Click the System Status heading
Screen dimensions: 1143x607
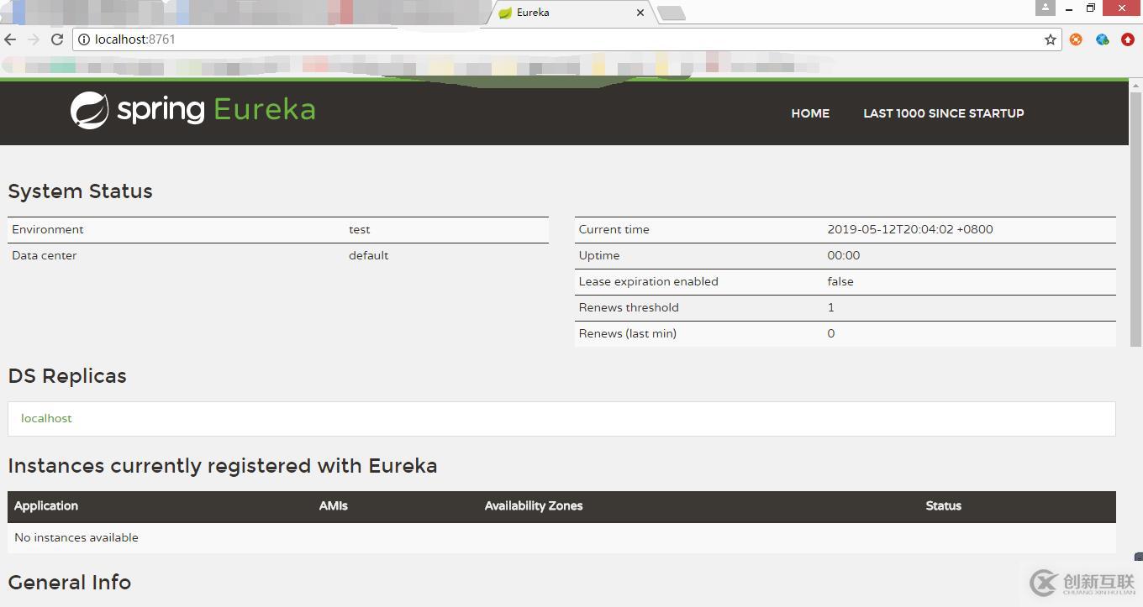click(80, 191)
